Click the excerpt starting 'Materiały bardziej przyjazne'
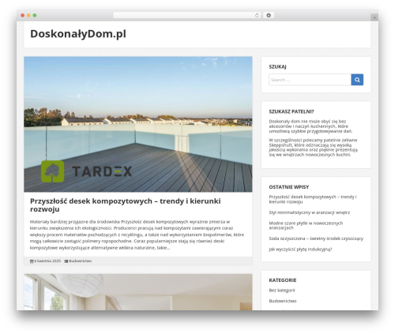Screen dimensions: 395x334 137,235
